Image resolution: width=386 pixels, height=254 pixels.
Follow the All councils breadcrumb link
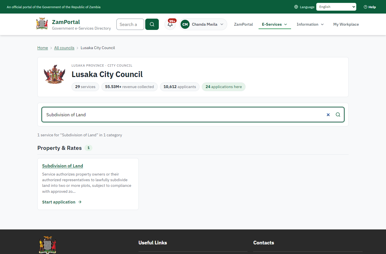point(64,48)
